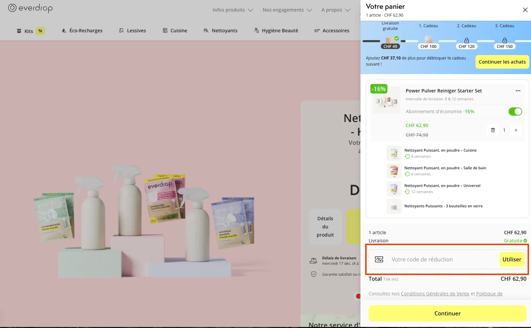Click the Votre code de réduction input field

436,259
